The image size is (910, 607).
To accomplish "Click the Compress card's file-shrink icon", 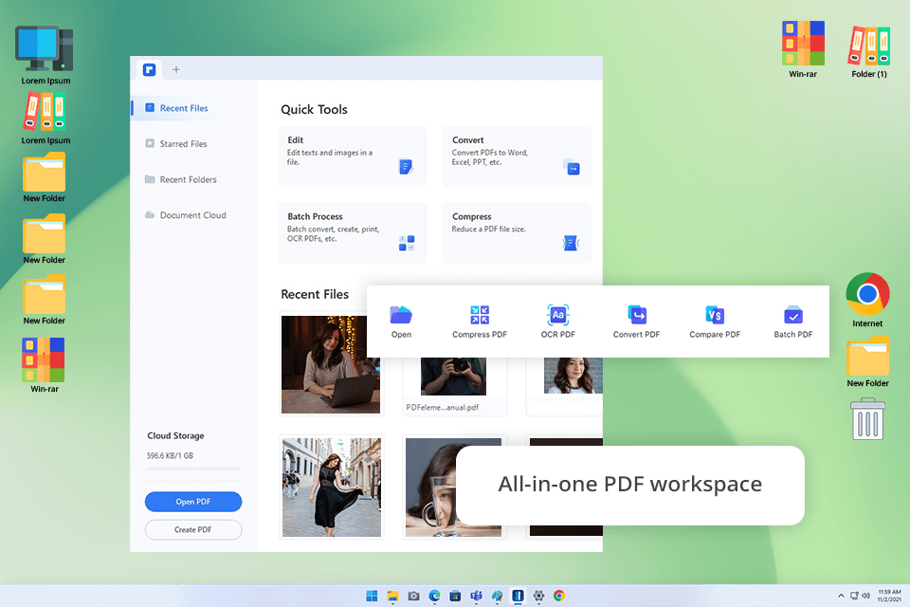I will [571, 243].
